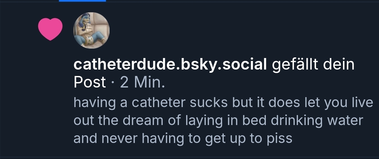Screen dimensions: 379x159
Task: Select the blue active tab indicator
Action: point(82,1)
